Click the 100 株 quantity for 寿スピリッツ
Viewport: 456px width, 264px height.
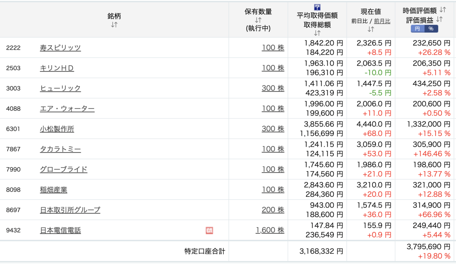273,48
